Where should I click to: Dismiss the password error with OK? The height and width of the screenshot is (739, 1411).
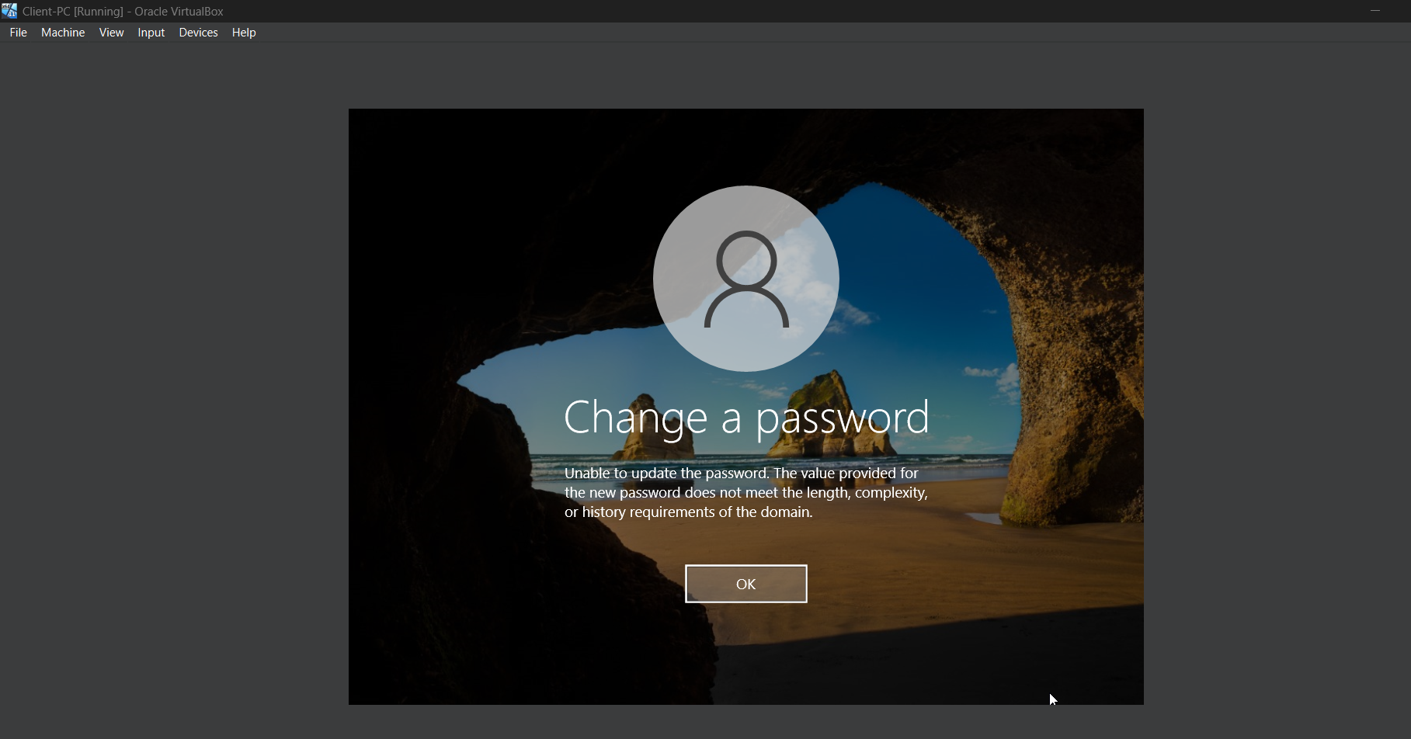[746, 584]
